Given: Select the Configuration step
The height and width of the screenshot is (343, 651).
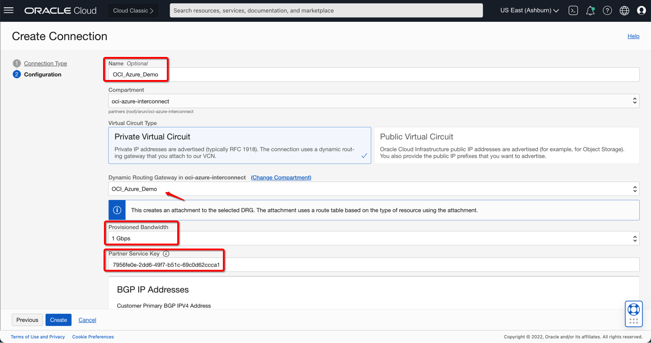Looking at the screenshot, I should [42, 74].
